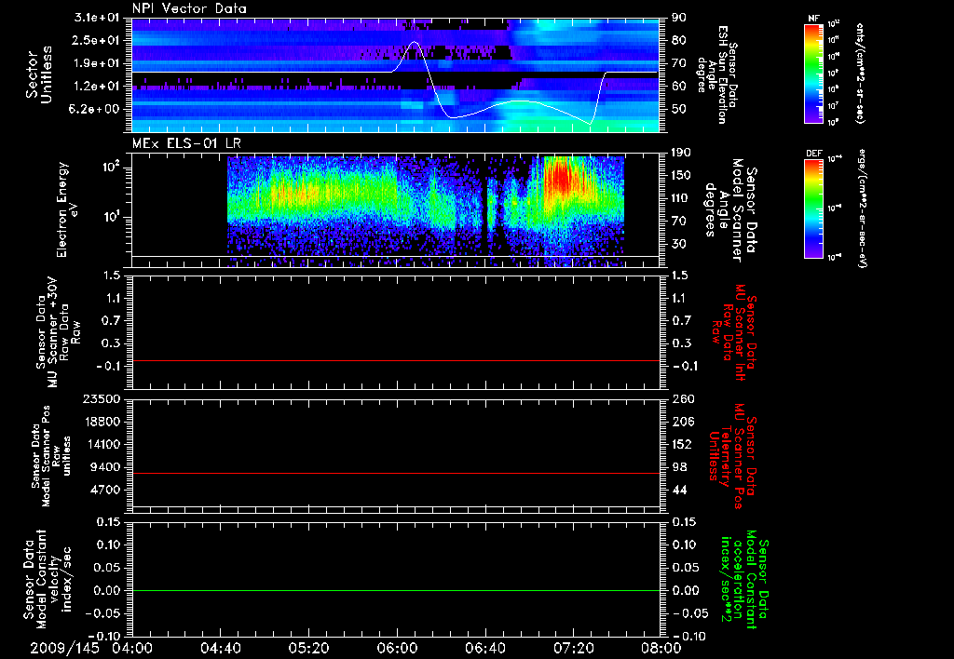954x659 pixels.
Task: Click the 04:40 time axis label
Action: pyautogui.click(x=220, y=649)
